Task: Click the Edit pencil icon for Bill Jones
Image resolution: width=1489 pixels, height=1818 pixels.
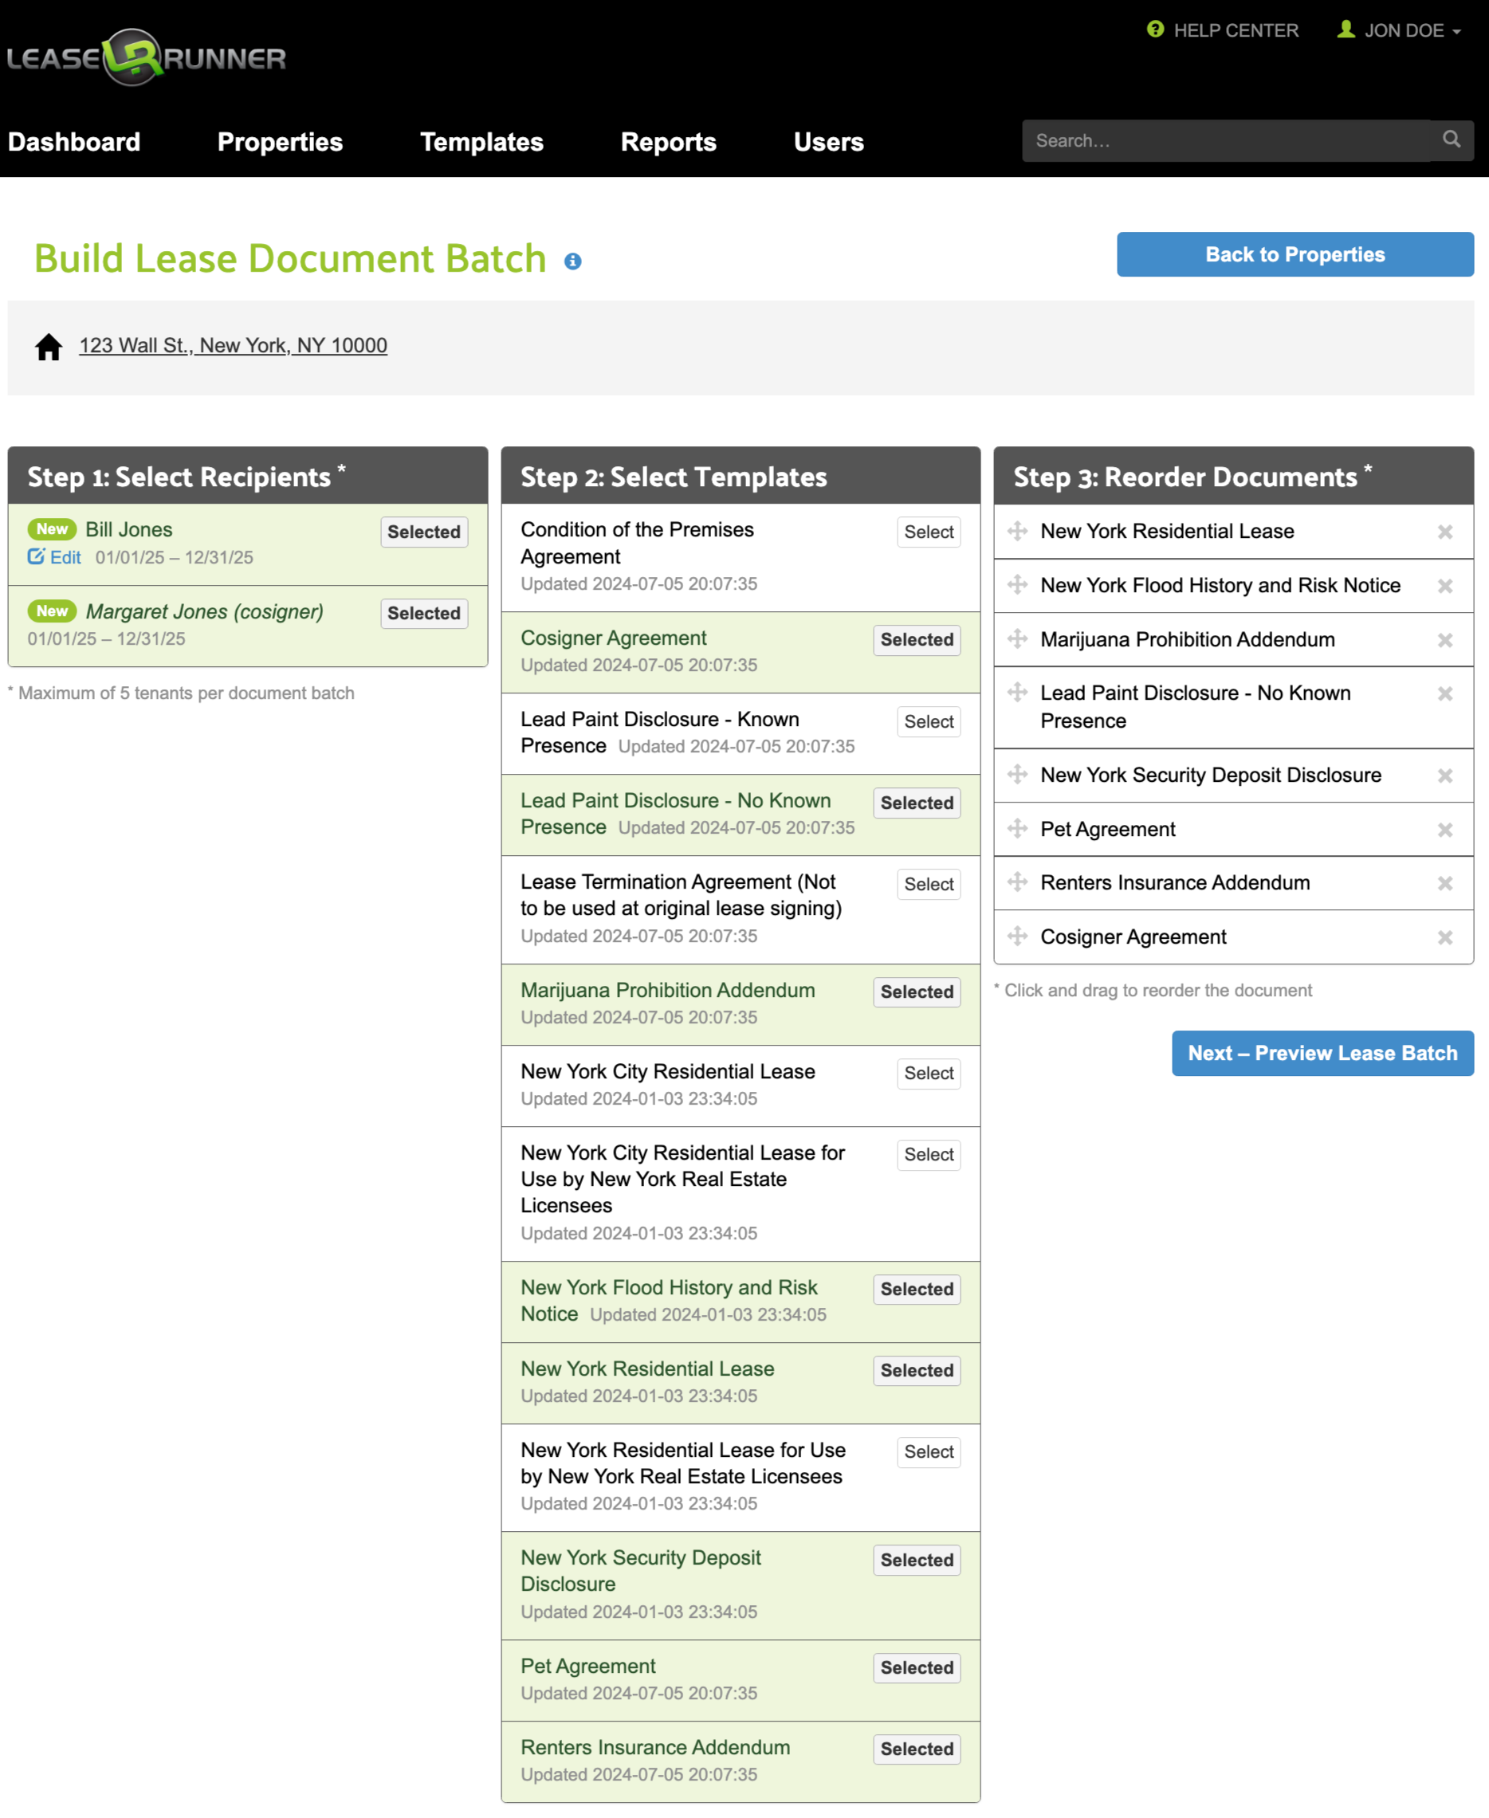Action: point(36,556)
